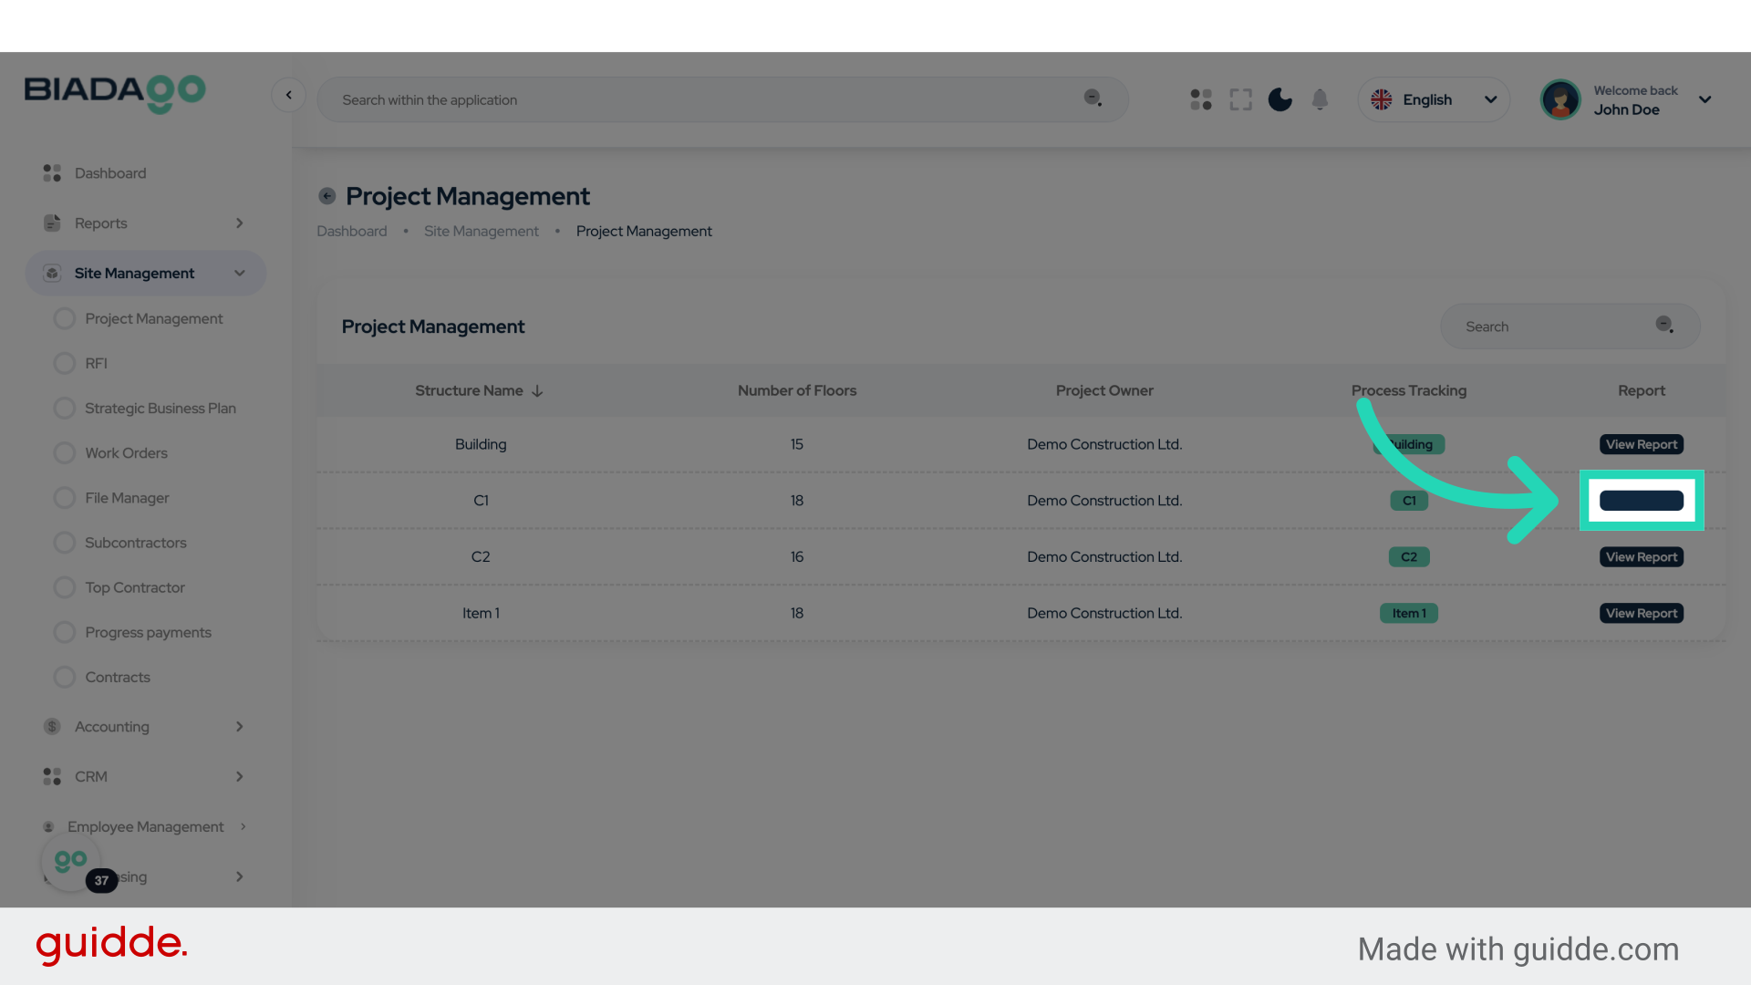Click Site Management breadcrumb link
This screenshot has width=1751, height=985.
click(x=481, y=232)
